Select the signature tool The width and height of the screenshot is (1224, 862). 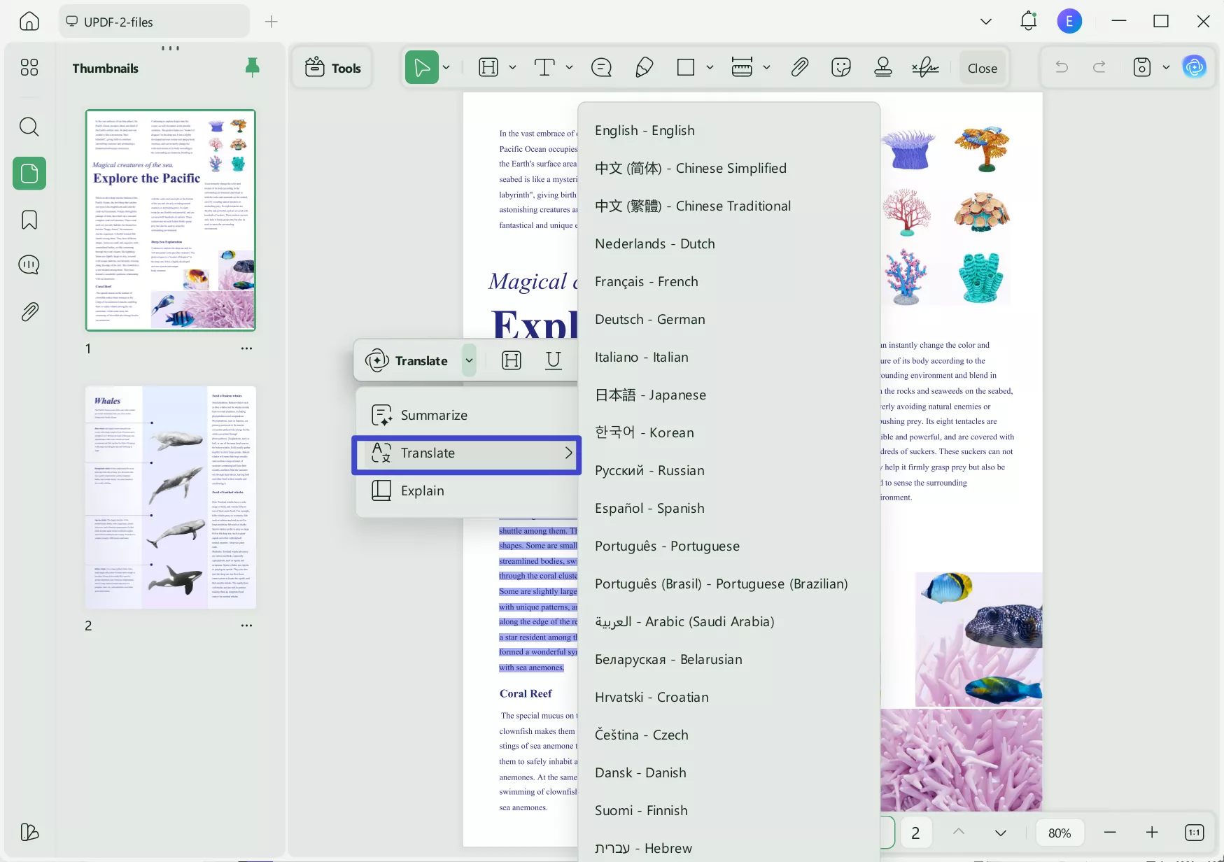926,67
